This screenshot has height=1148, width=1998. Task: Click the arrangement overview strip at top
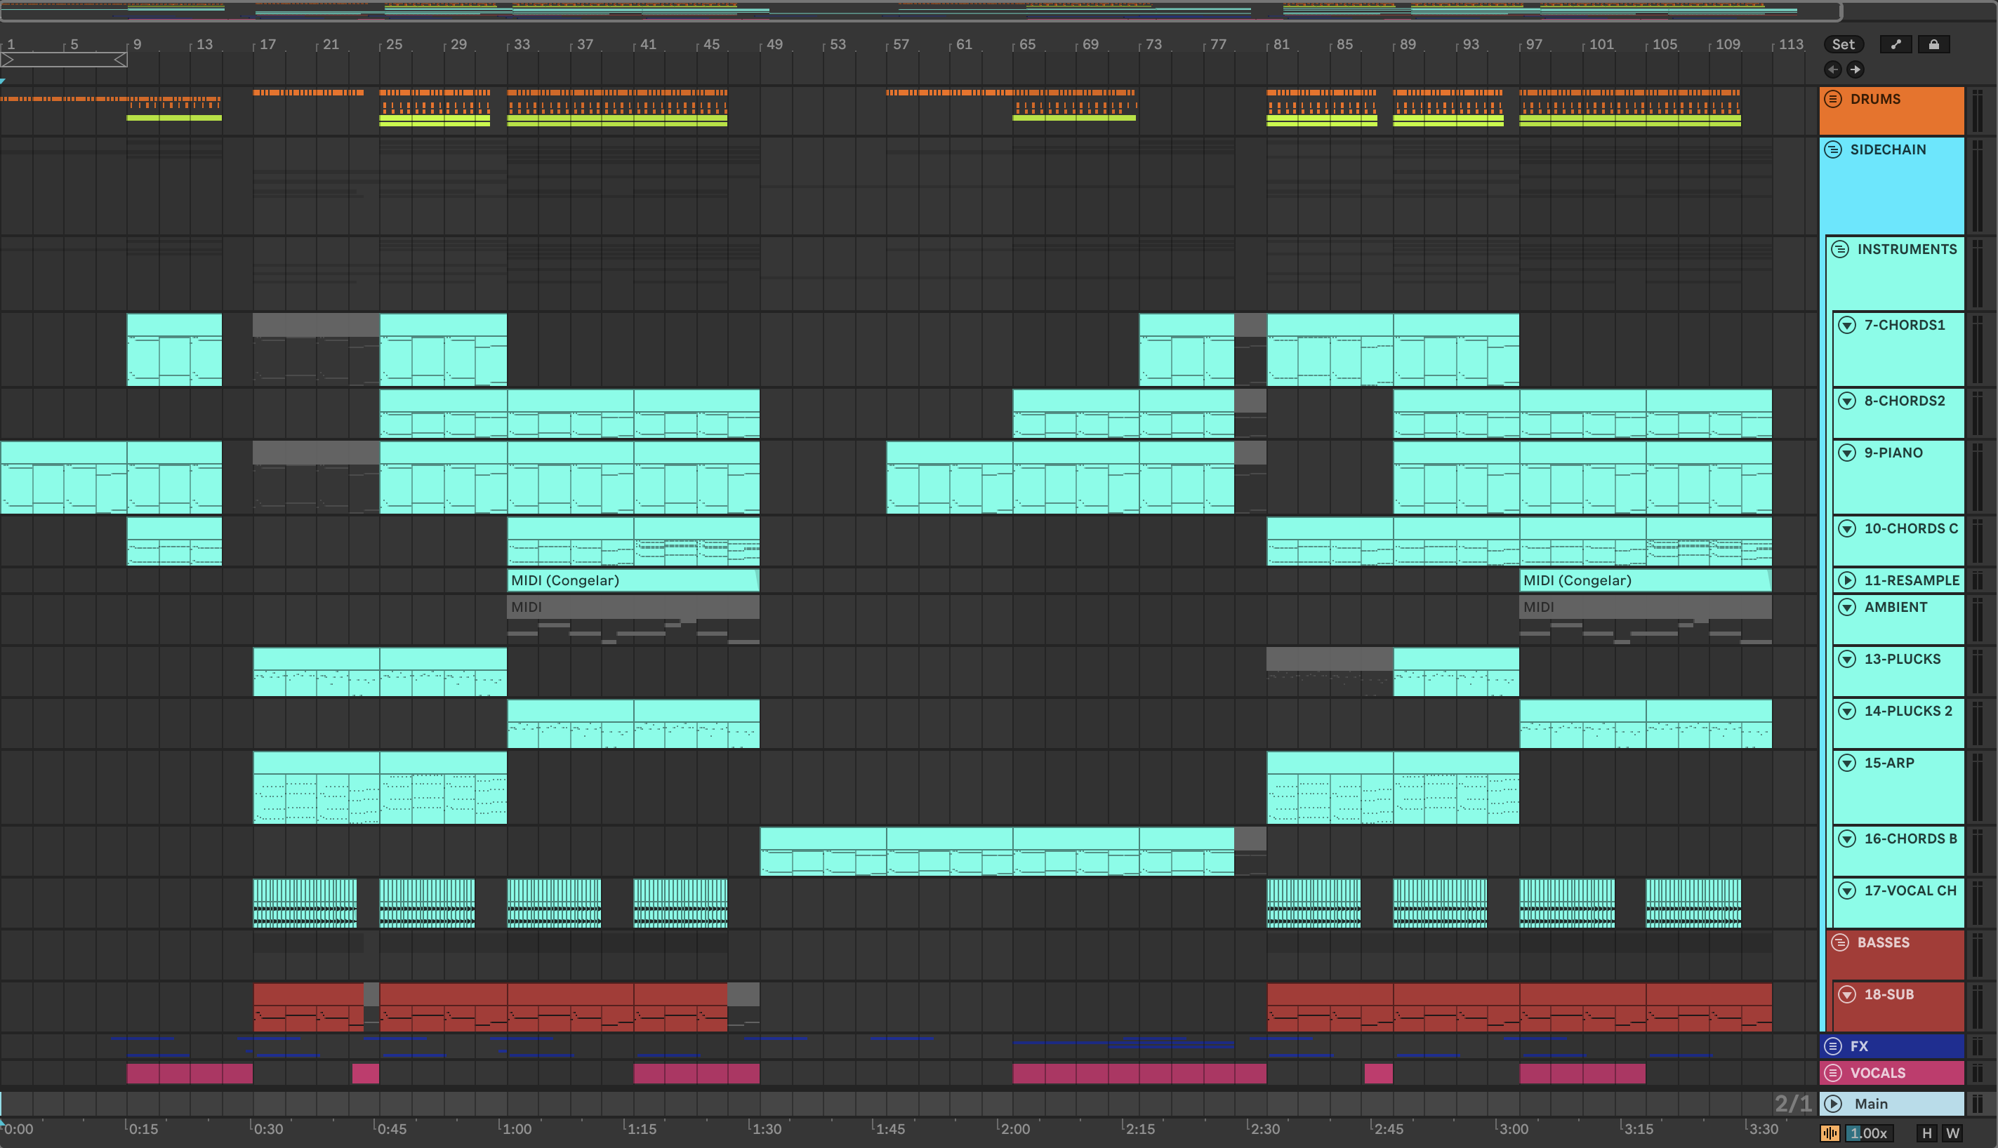920,11
